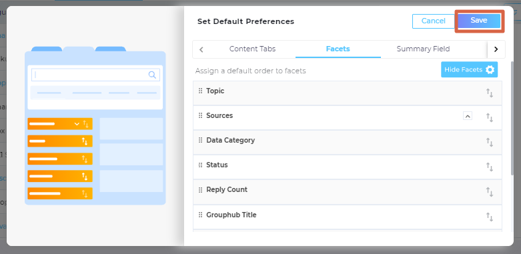Open the Summary Field tab
This screenshot has height=254, width=521.
coord(424,49)
